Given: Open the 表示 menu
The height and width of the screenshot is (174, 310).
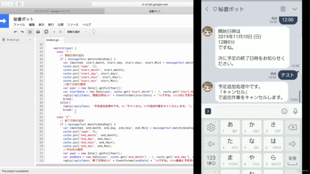Looking at the screenshot, I should click(x=41, y=25).
